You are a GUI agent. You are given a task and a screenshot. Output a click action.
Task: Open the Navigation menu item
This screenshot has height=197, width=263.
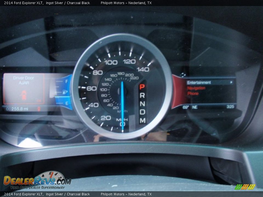(x=196, y=88)
